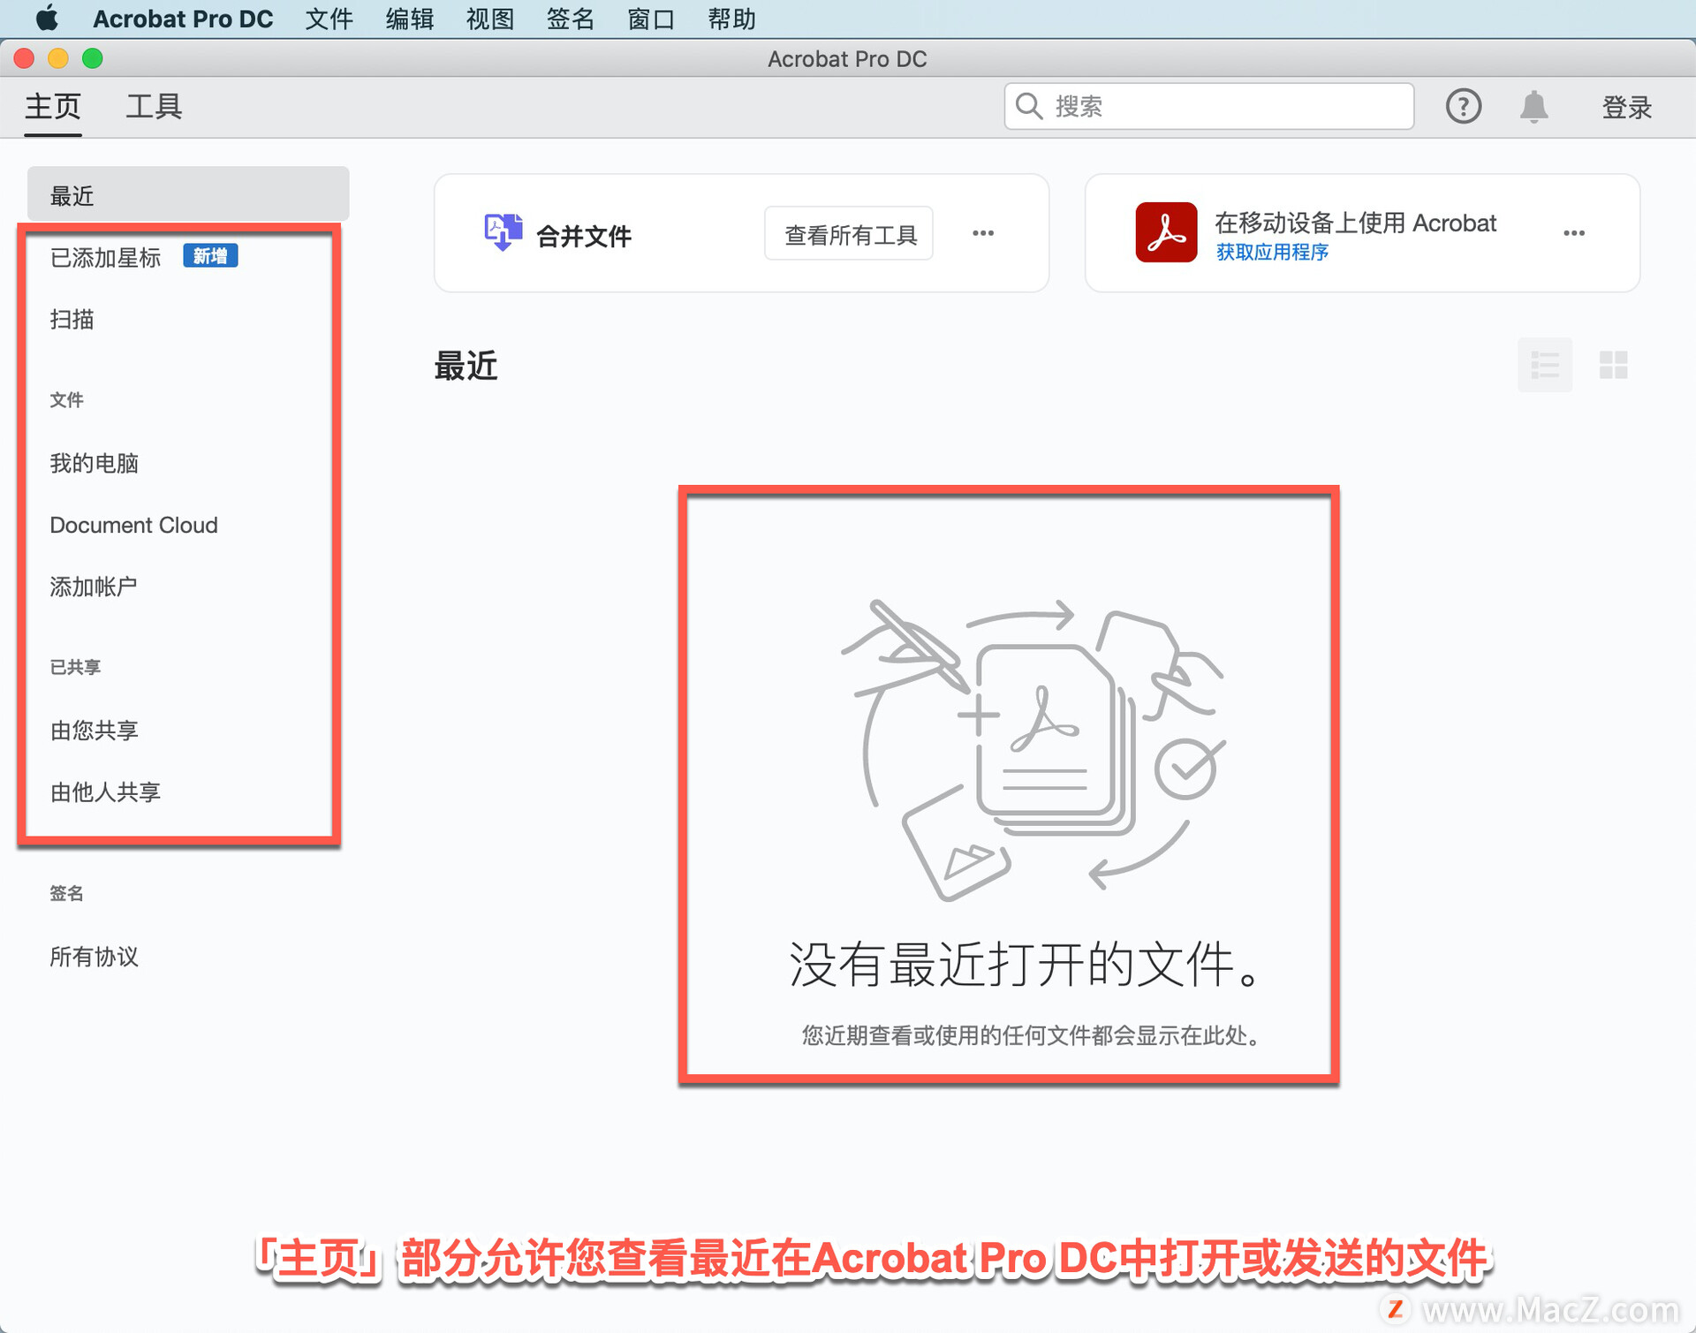
Task: Close the window with red button
Action: 25,58
